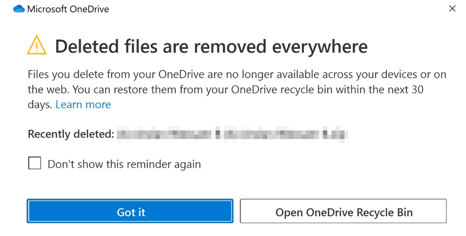This screenshot has height=236, width=466.
Task: Open the Learn more link
Action: [83, 105]
